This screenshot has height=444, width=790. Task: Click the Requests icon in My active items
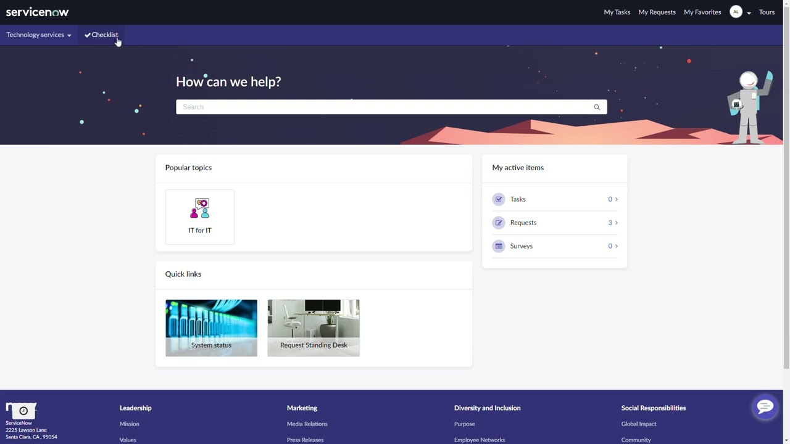499,222
